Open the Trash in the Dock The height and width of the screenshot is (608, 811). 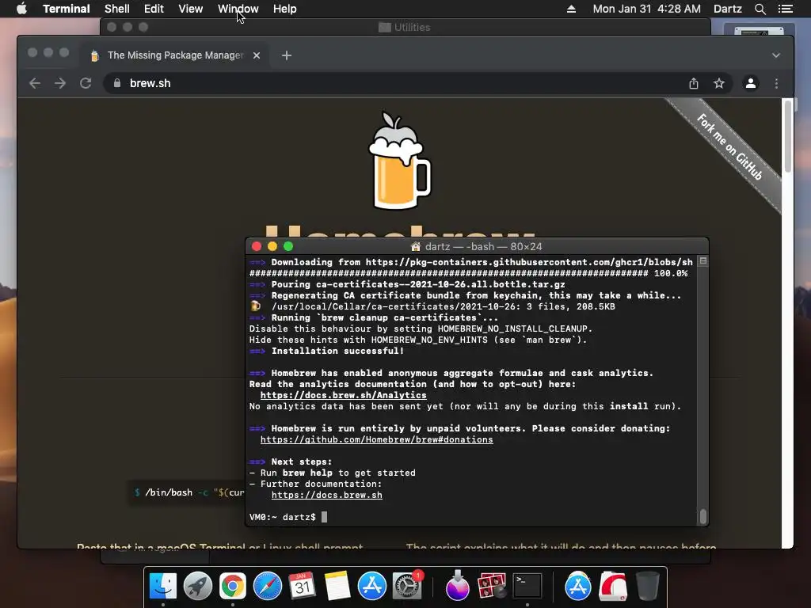point(648,586)
